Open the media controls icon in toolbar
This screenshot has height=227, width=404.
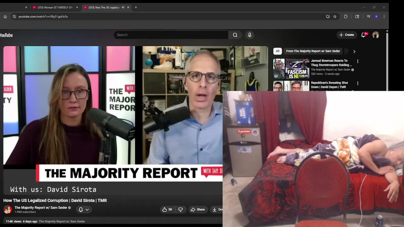tap(368, 16)
